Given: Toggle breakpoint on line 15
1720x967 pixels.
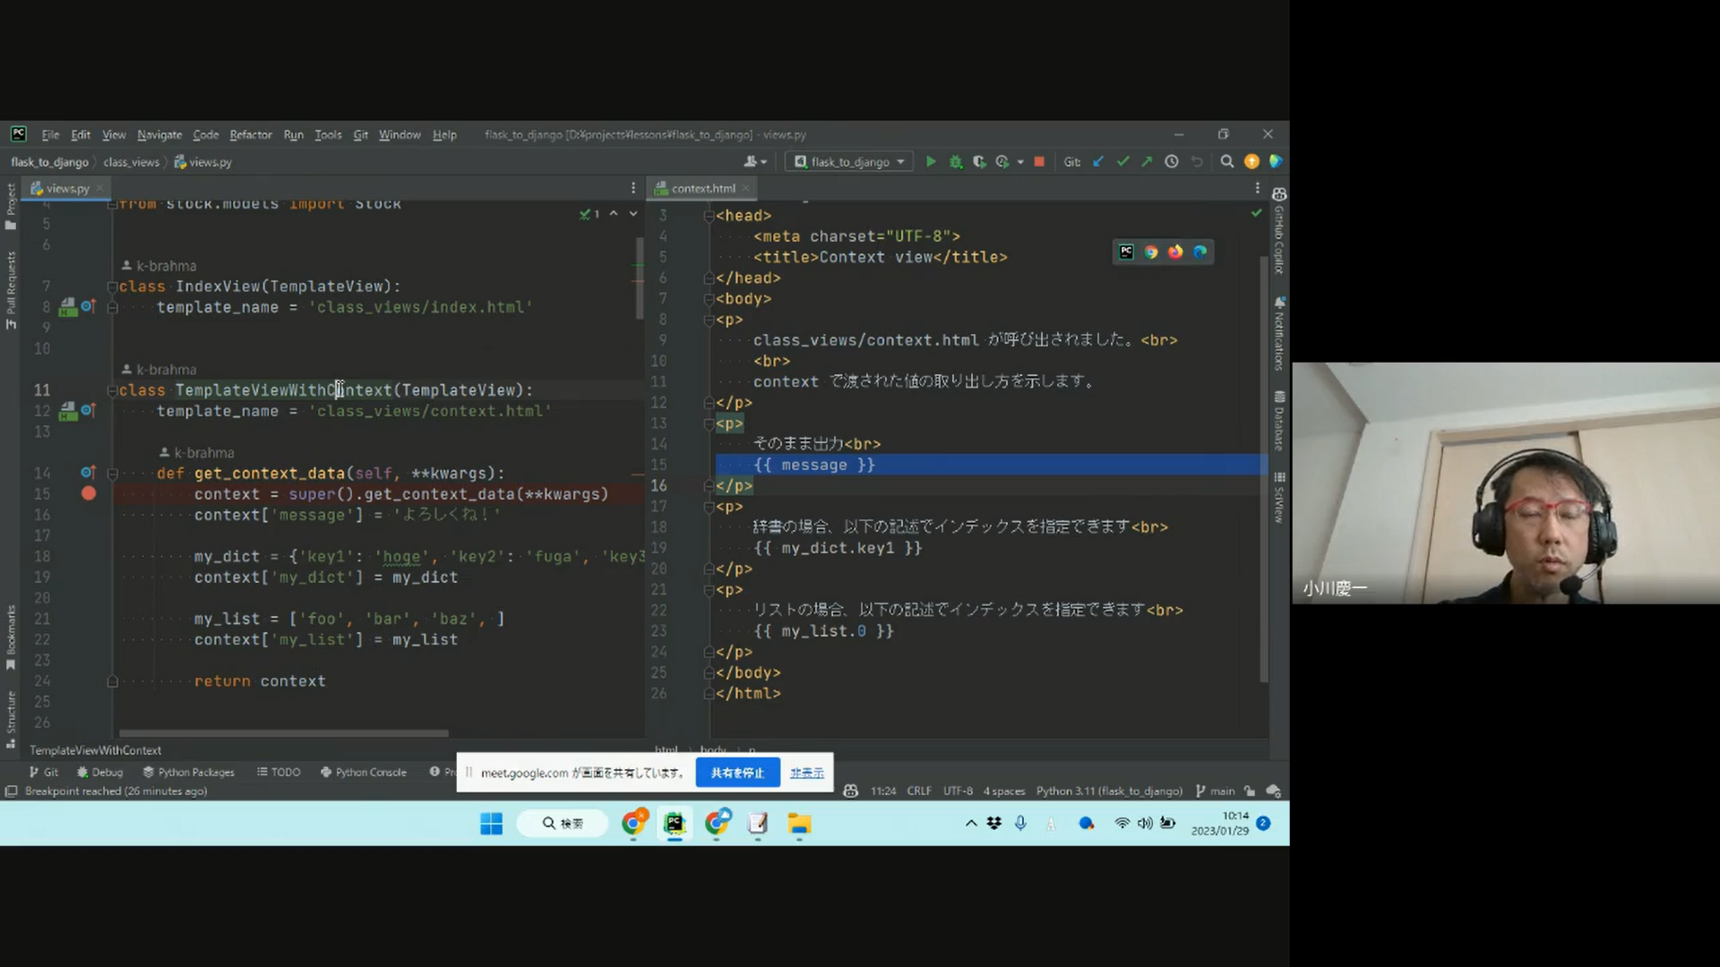Looking at the screenshot, I should click(x=88, y=493).
